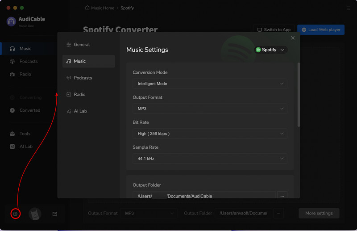The image size is (357, 231).
Task: Expand Output Format MP3 dropdown in dialog
Action: pos(210,109)
